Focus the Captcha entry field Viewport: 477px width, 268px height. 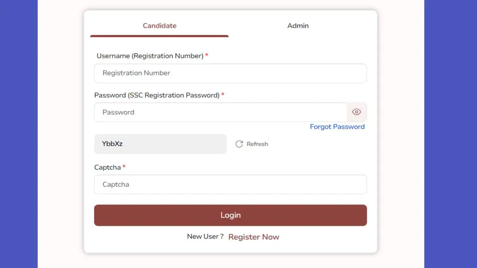pos(230,185)
